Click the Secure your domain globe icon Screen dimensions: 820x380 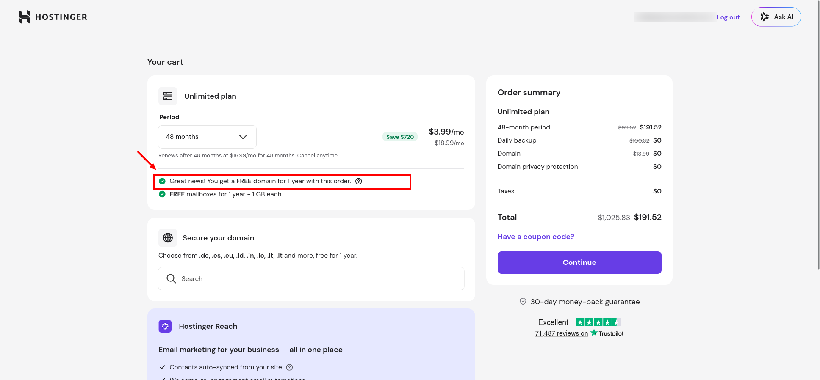pyautogui.click(x=168, y=238)
